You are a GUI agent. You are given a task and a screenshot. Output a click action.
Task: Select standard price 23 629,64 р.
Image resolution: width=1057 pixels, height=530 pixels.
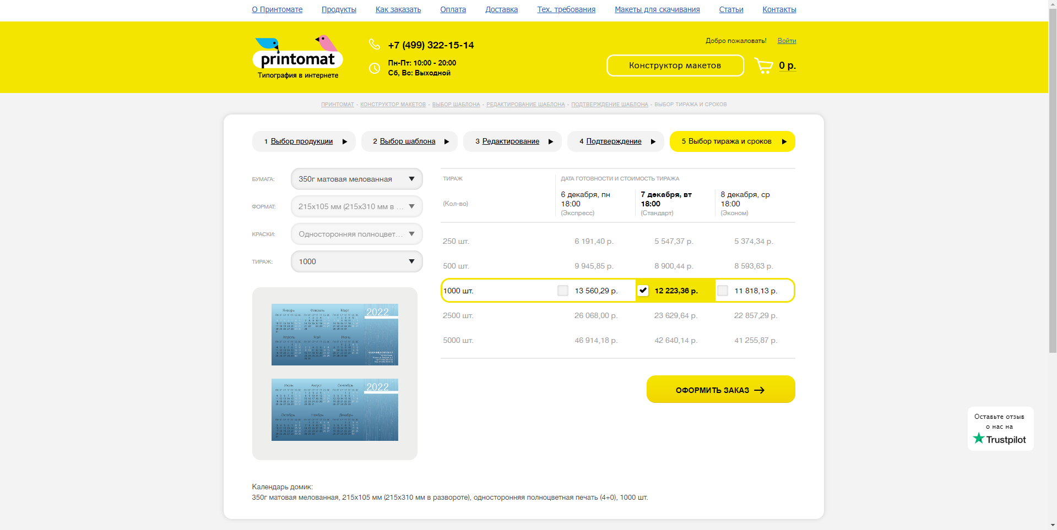tap(676, 315)
